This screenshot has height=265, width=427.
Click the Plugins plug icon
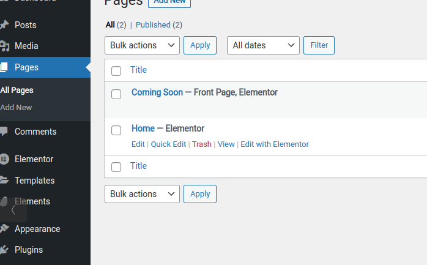pos(4,250)
